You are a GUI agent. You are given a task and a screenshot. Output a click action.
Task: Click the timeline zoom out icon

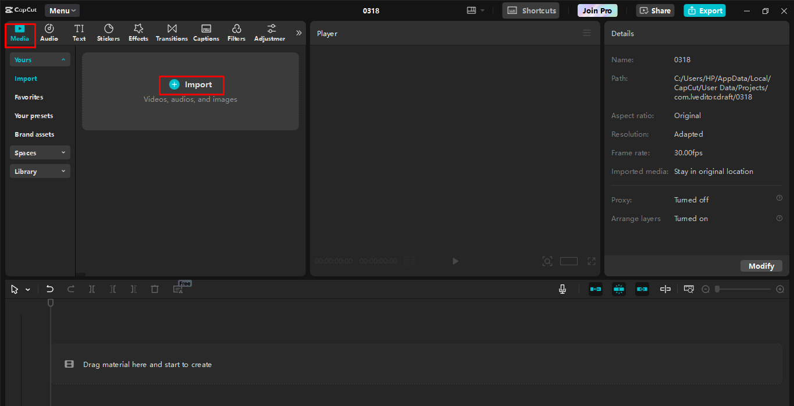pyautogui.click(x=706, y=289)
